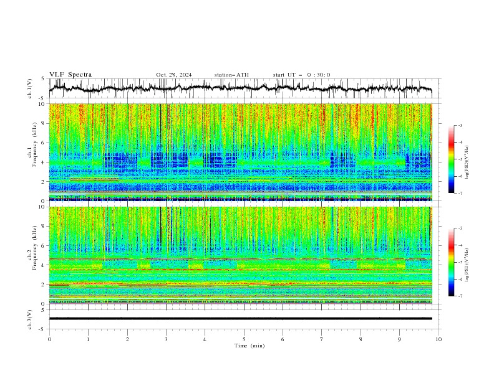
Task: Click the "-3" label on ch.1 colorbar
Action: (460, 125)
